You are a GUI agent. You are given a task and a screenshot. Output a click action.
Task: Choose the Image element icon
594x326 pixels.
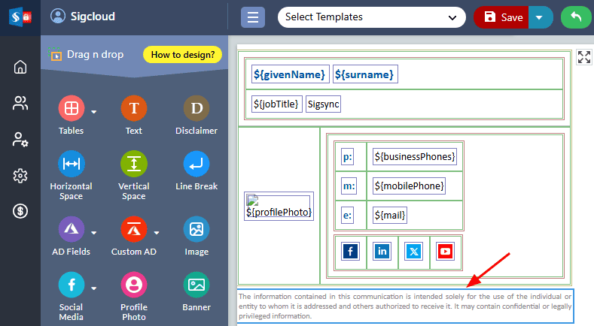[196, 229]
